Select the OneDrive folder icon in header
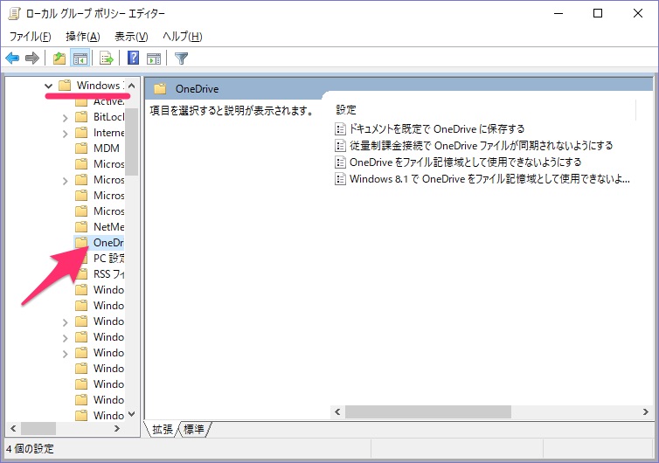 [160, 88]
